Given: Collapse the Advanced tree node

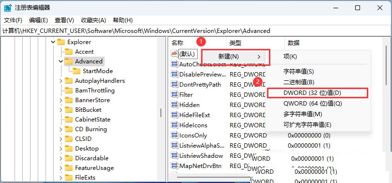Looking at the screenshot, I should coord(61,61).
